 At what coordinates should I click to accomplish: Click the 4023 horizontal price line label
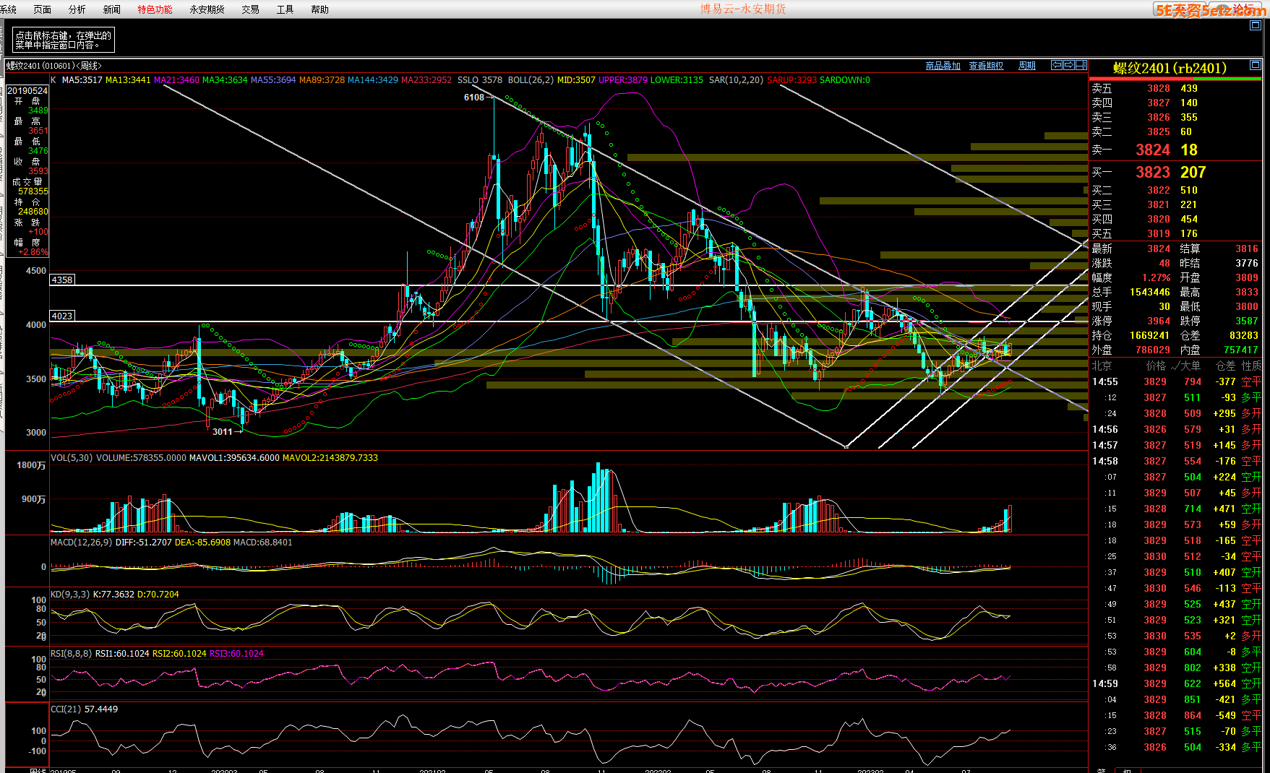point(62,316)
